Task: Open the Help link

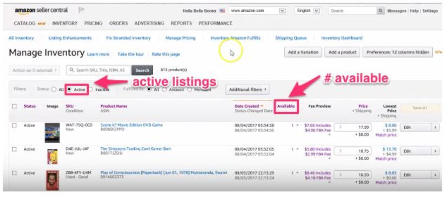Action: point(414,11)
